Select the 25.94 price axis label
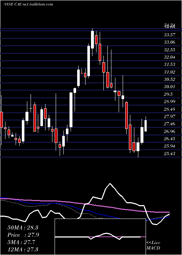 (x=170, y=146)
